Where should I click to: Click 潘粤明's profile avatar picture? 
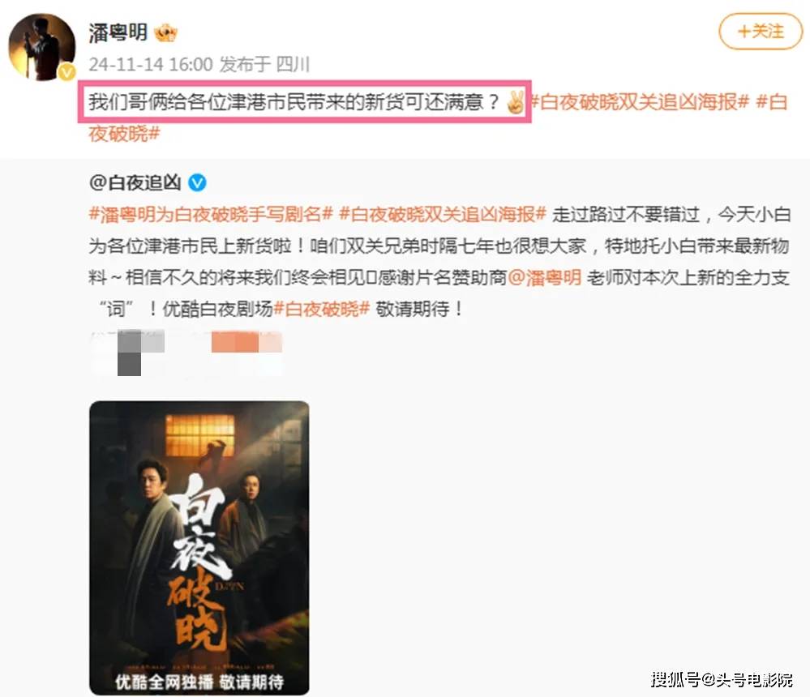click(42, 47)
